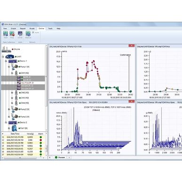Image resolution: width=182 pixels, height=182 pixels.
Task: Select the Pump3 machine icon
Action: [15, 116]
